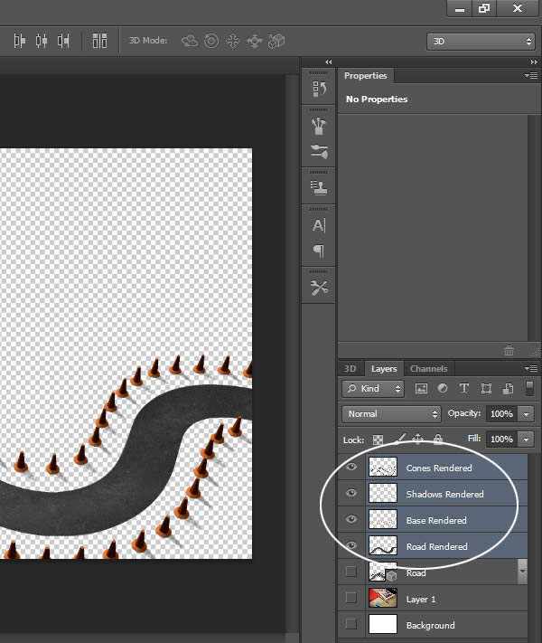The width and height of the screenshot is (542, 643).
Task: Select Rotate 3D object mode icon
Action: 190,41
